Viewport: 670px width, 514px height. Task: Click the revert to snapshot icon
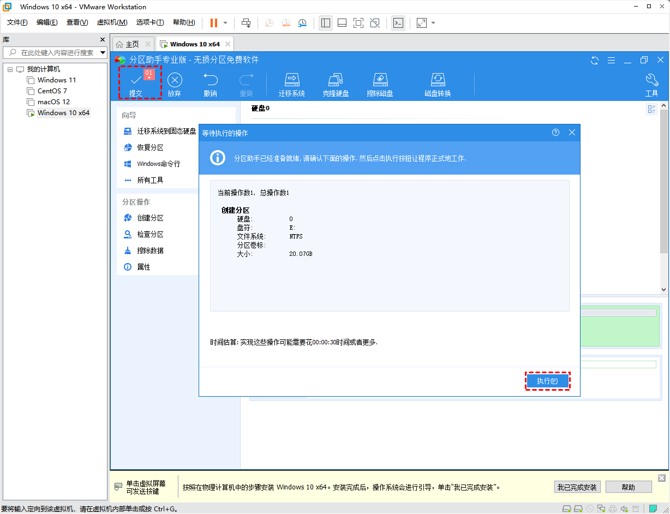tap(286, 23)
